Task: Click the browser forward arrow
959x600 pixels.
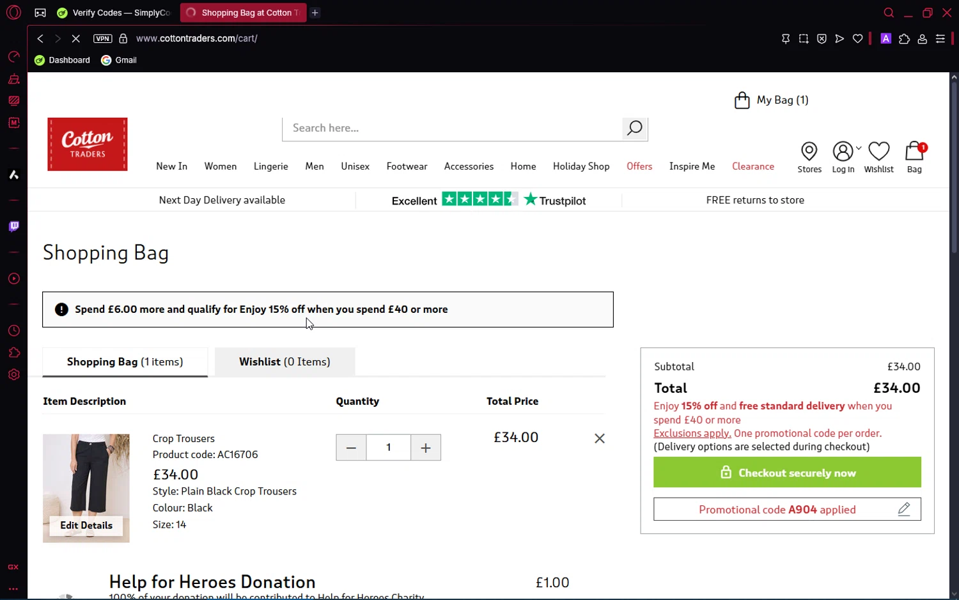Action: pos(58,38)
